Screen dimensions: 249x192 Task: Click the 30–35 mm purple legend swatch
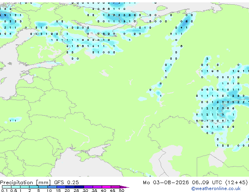[x=88, y=187]
